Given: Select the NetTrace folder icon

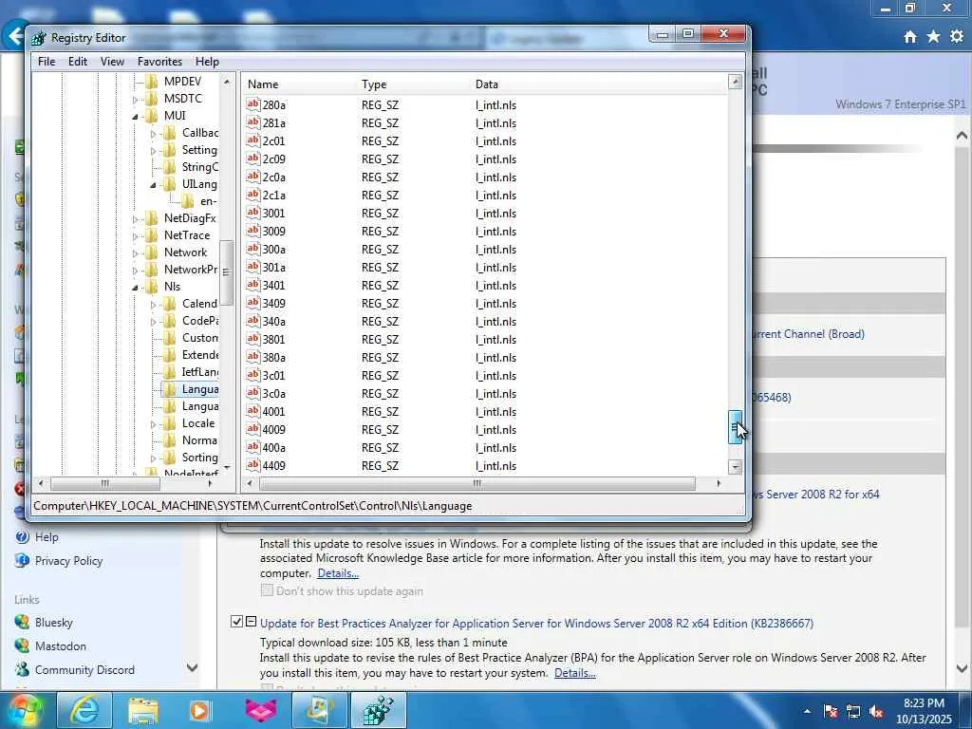Looking at the screenshot, I should [152, 235].
